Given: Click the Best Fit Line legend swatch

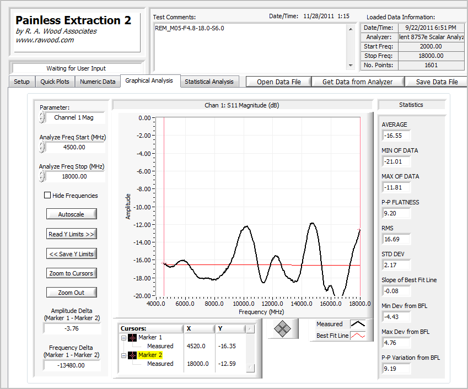Looking at the screenshot, I should click(358, 336).
